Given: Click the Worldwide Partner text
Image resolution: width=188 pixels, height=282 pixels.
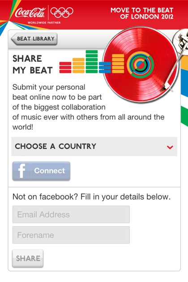Looking at the screenshot, I should tap(44, 23).
